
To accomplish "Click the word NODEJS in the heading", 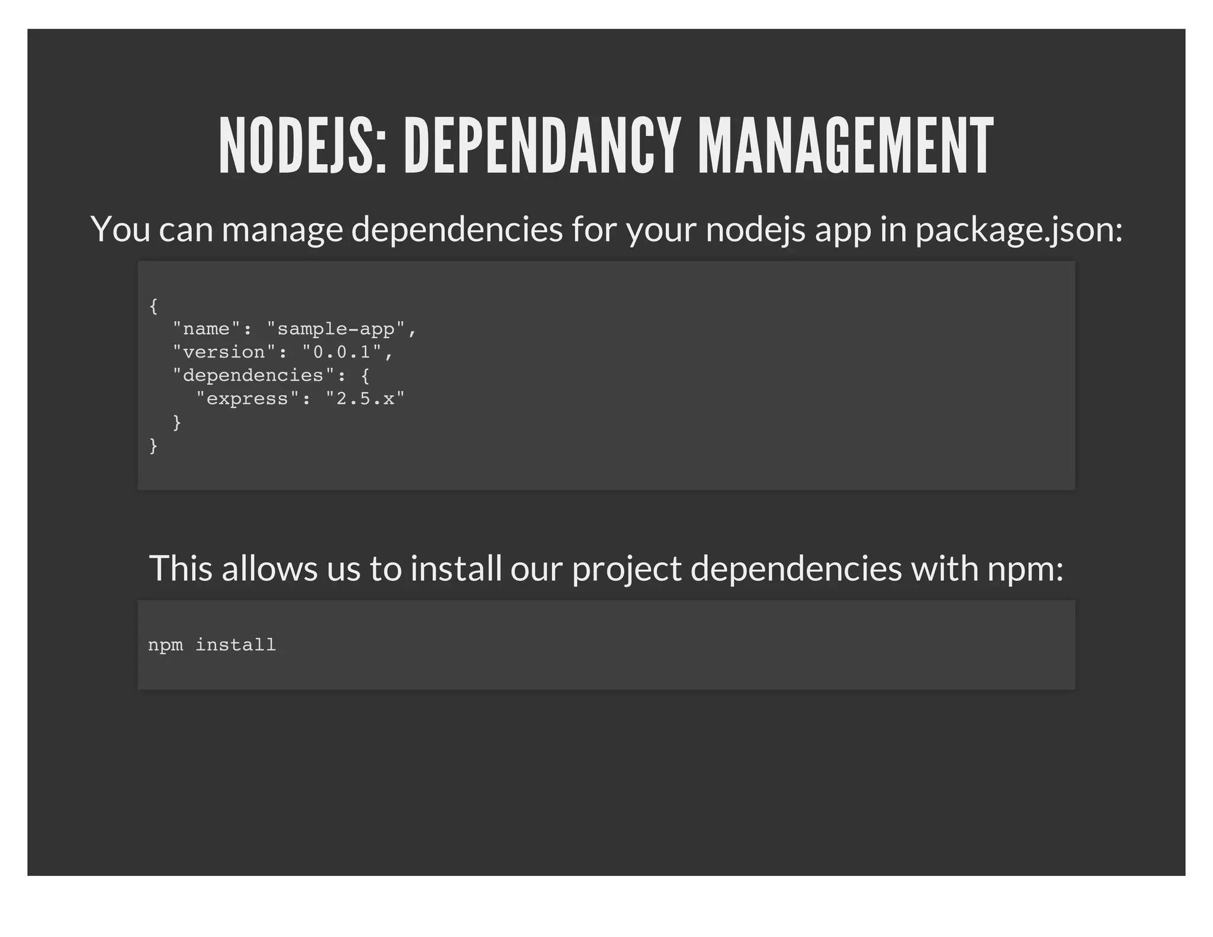I will click(x=296, y=146).
